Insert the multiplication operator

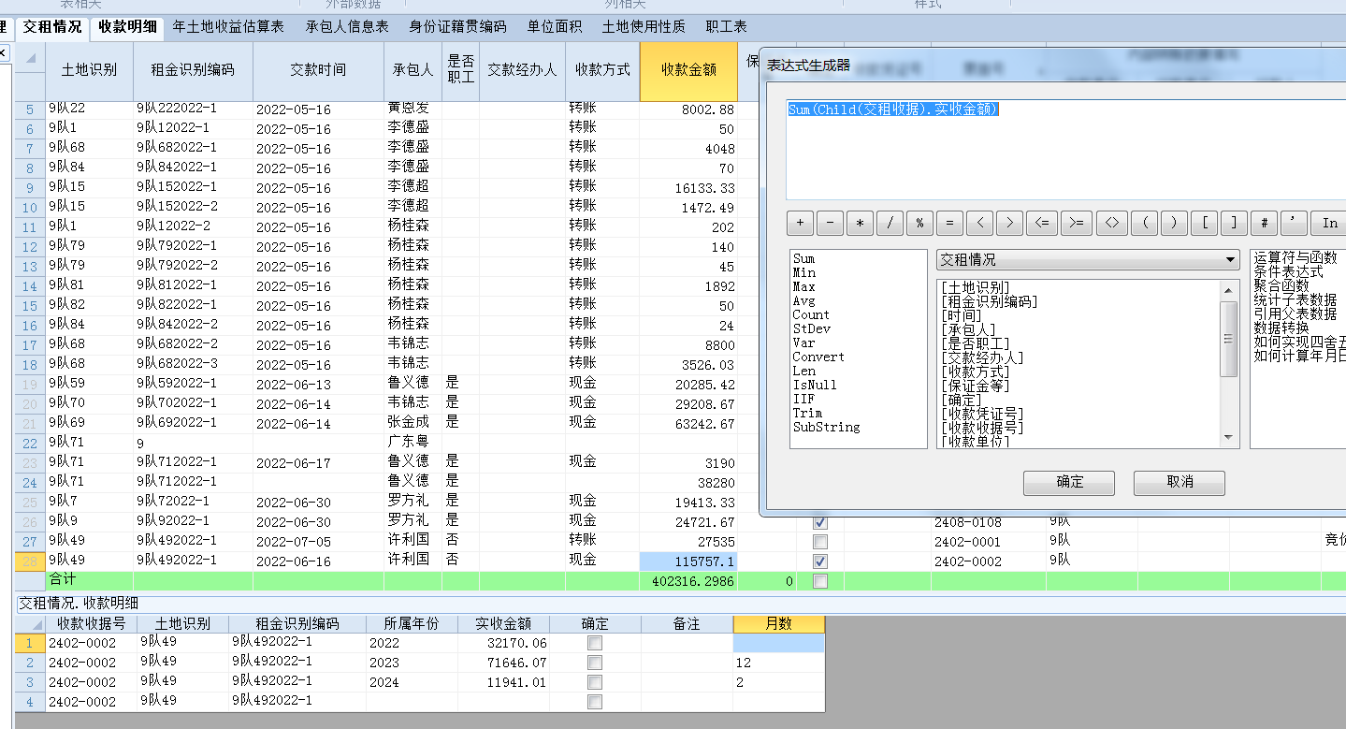860,223
